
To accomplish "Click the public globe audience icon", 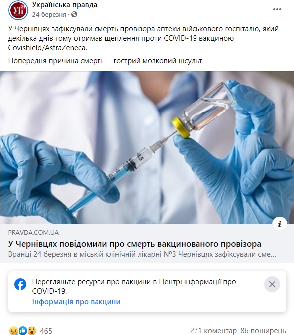I will point(74,14).
